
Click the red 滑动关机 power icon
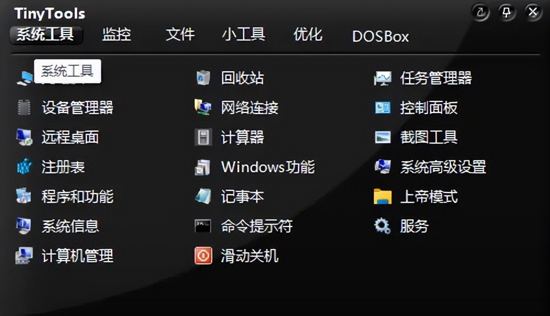(204, 256)
